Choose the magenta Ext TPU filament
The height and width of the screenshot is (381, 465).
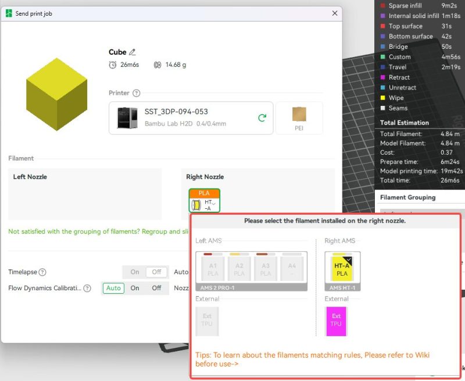coord(336,321)
